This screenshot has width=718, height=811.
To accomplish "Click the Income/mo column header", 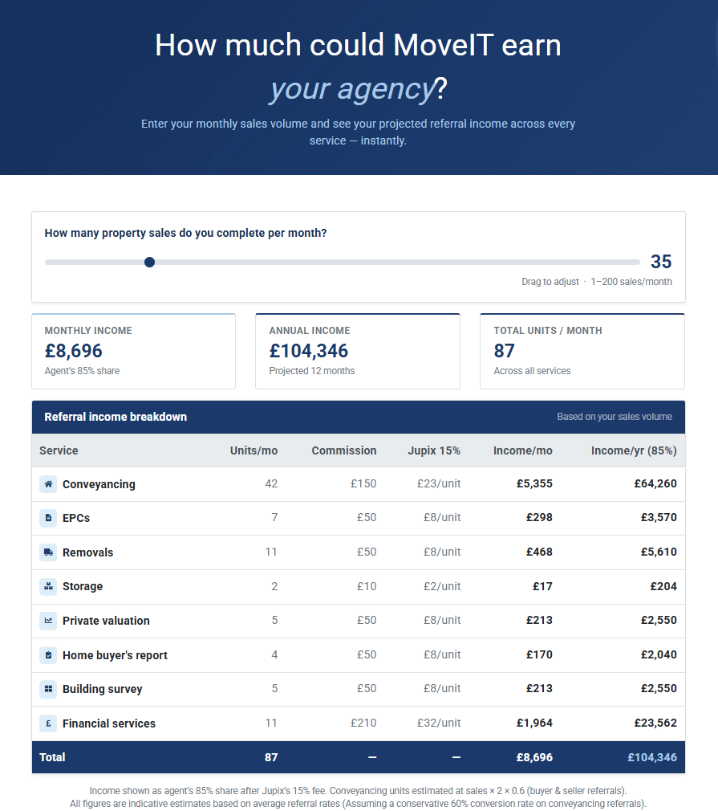I will 522,450.
